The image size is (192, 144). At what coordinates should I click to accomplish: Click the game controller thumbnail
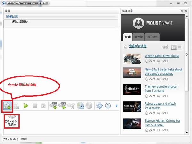pos(132,59)
